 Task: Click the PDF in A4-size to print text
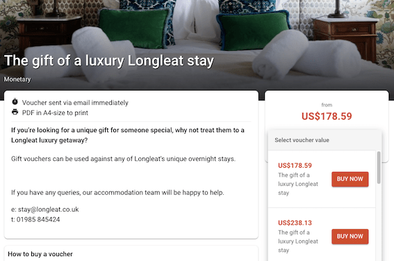55,113
